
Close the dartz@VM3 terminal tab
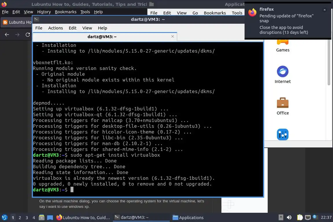(x=173, y=36)
